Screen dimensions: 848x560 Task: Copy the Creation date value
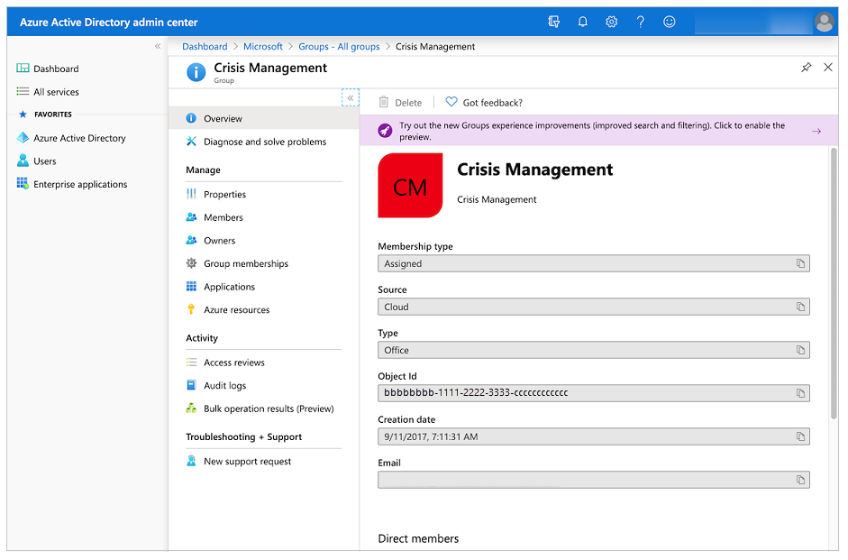[x=800, y=436]
